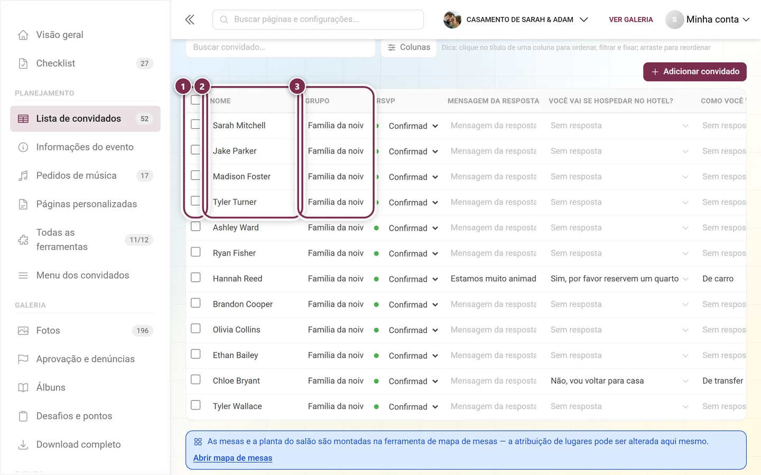
Task: Click the Adicionar convidado button
Action: pos(695,72)
